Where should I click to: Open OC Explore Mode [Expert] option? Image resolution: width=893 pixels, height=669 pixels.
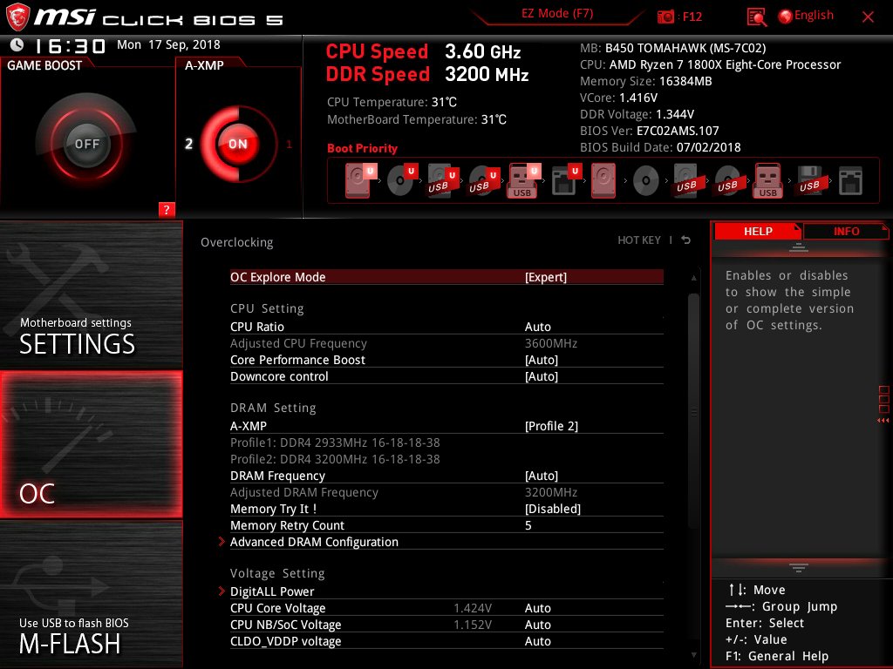446,277
